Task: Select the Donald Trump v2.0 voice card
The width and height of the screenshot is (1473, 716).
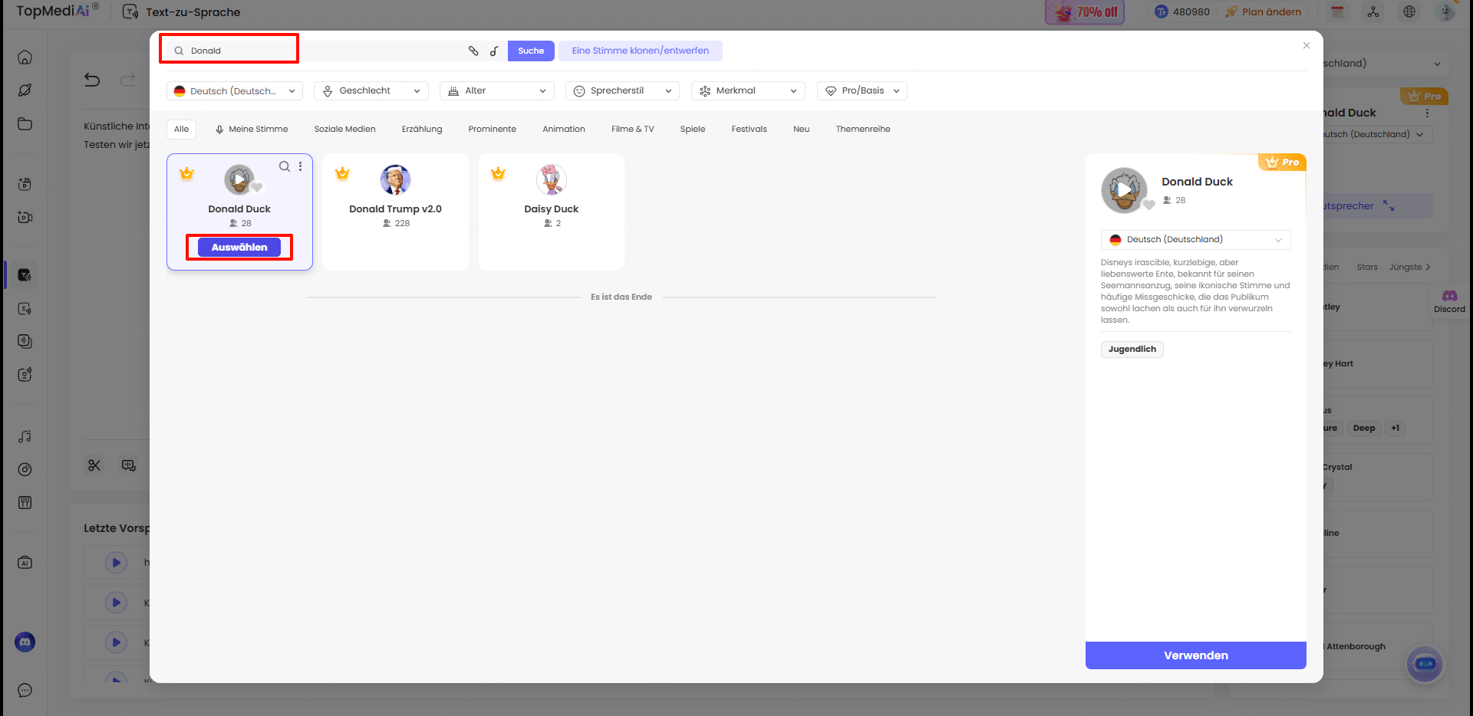Action: click(395, 212)
